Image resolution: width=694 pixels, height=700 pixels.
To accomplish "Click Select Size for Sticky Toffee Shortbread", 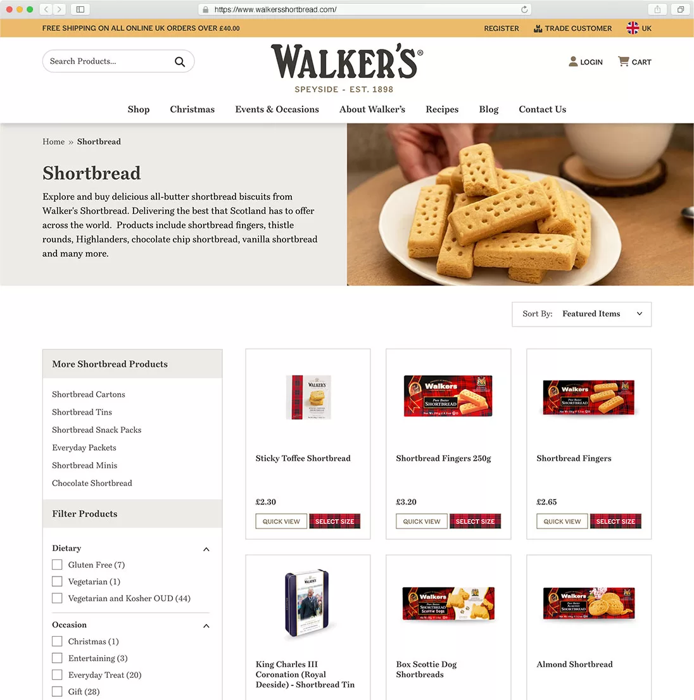I will (334, 522).
